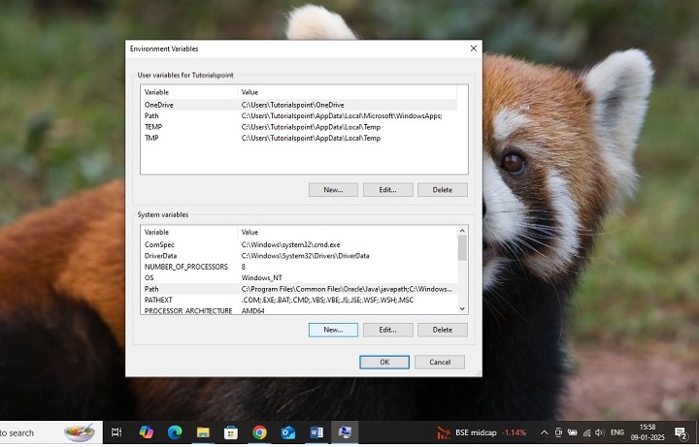Open Microsoft Edge from the taskbar
Image resolution: width=699 pixels, height=447 pixels.
point(175,431)
